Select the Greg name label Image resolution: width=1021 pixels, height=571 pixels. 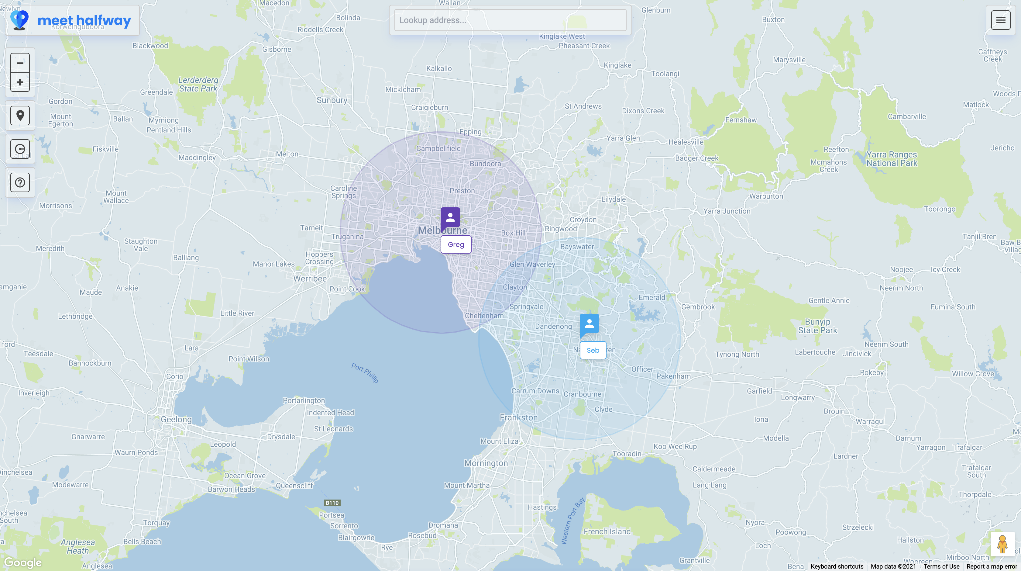(456, 245)
